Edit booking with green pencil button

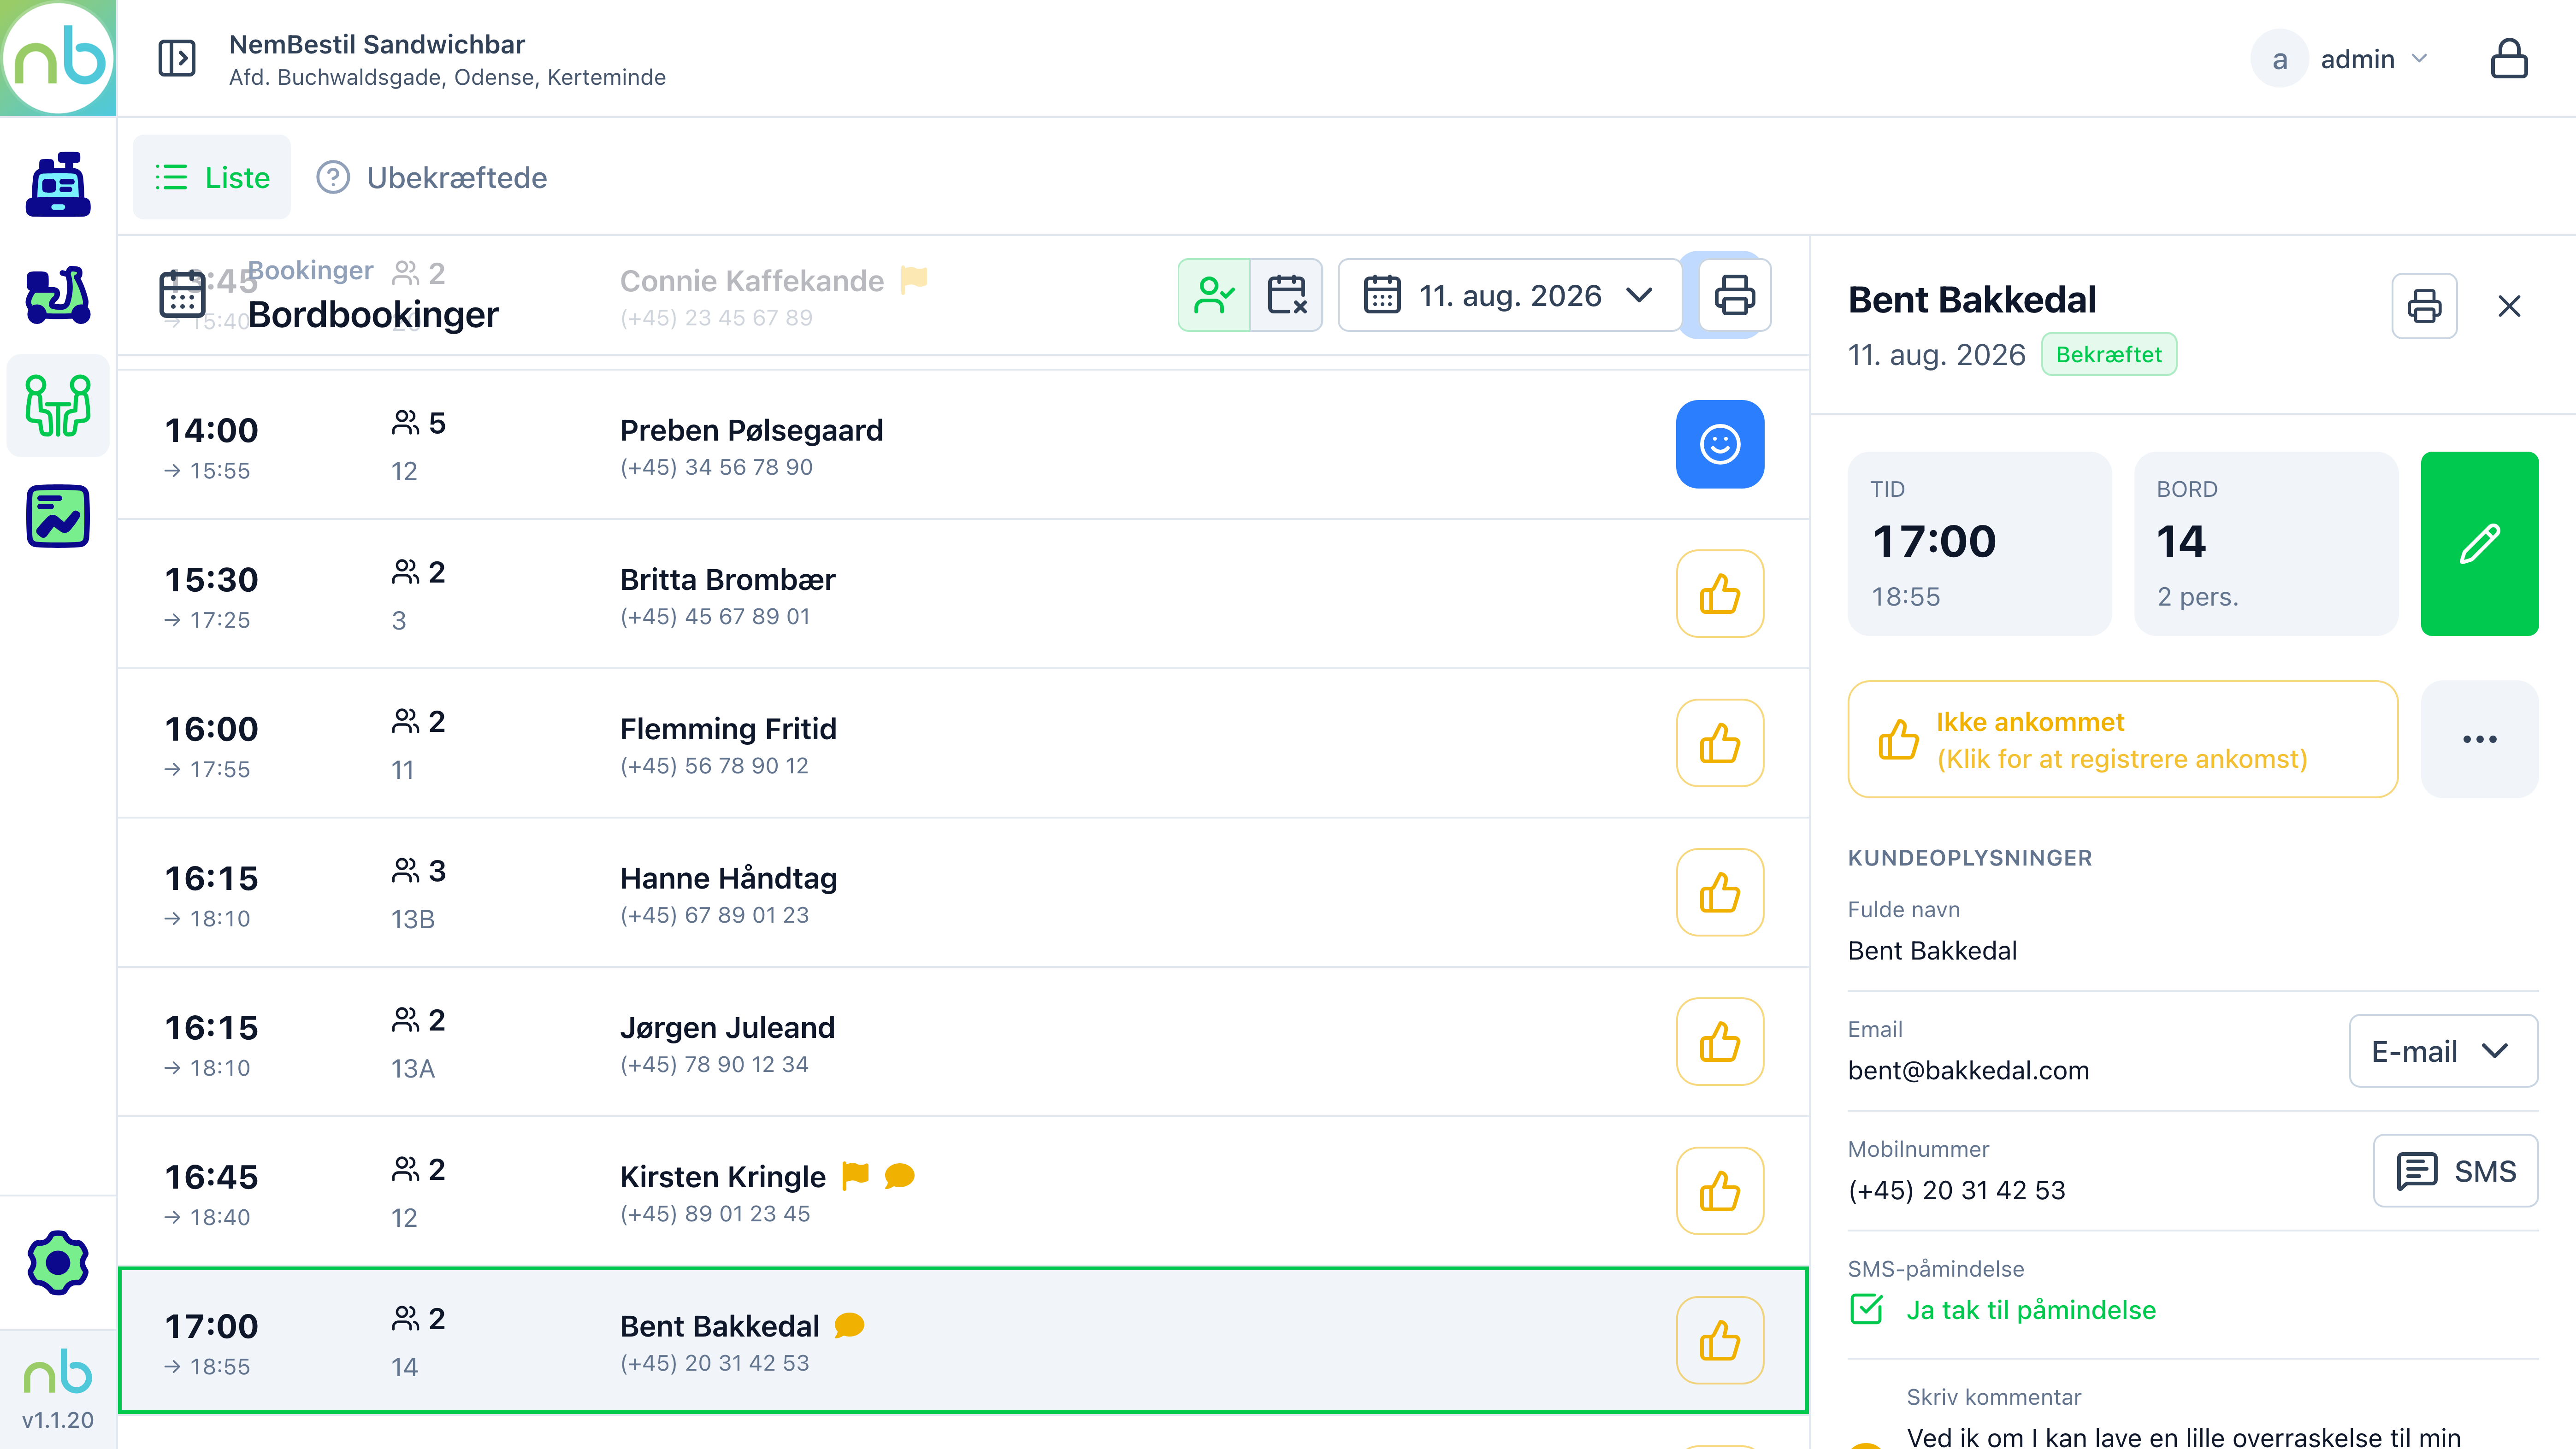click(x=2479, y=543)
